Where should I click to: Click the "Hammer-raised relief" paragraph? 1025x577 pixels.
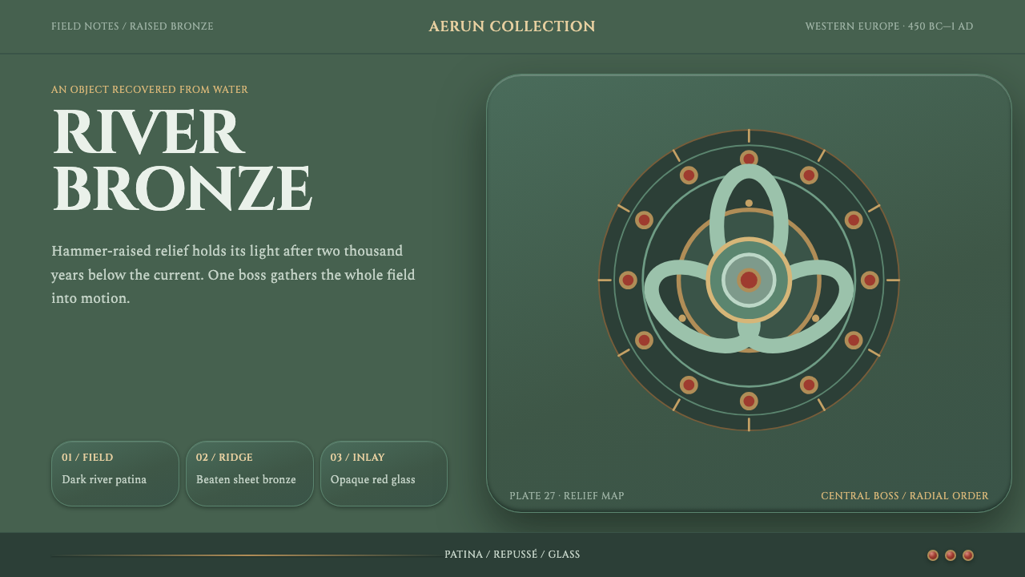pyautogui.click(x=233, y=275)
